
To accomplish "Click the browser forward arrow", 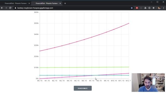I will tap(6, 8).
